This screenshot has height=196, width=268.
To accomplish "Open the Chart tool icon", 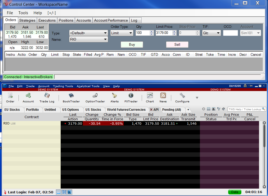I will (150, 98).
